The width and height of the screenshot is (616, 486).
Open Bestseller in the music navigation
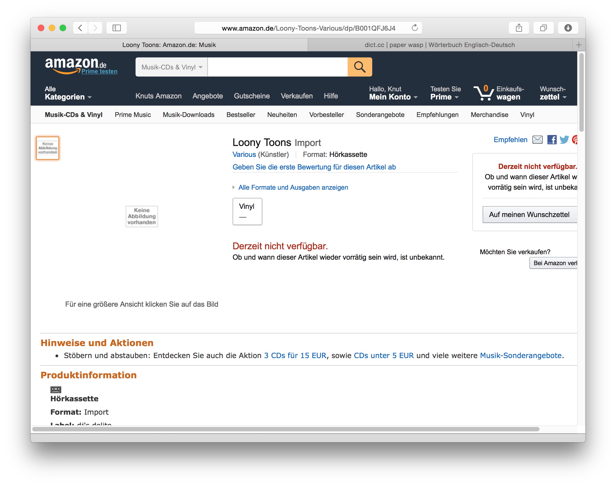click(x=241, y=115)
